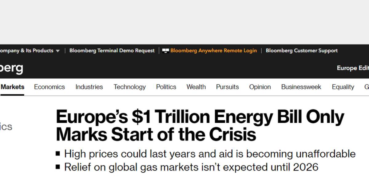This screenshot has height=184, width=369.
Task: Click the Europe's $1 Trillion Energy Bill headline
Action: 200,125
